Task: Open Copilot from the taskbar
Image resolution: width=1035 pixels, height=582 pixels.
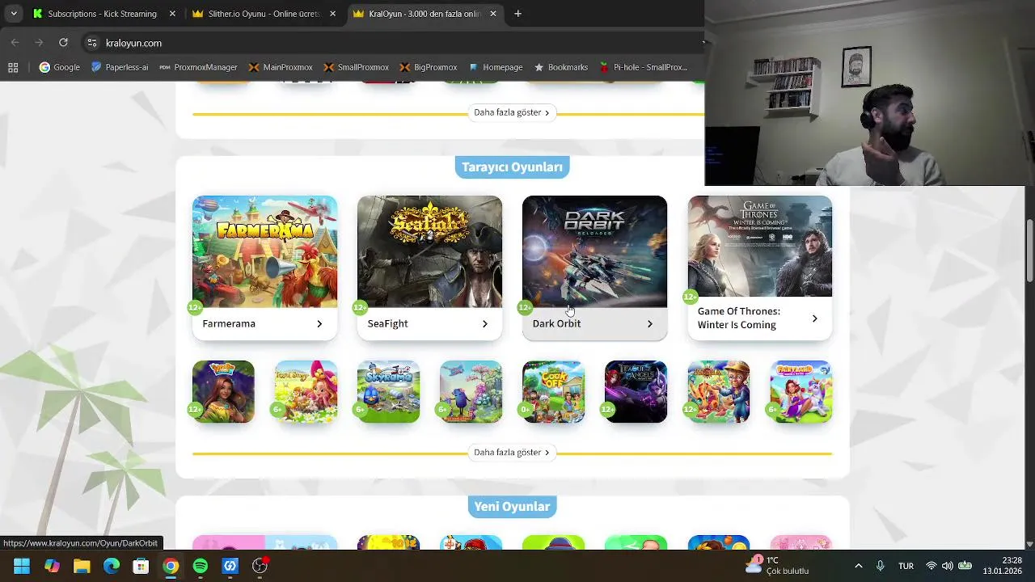Action: (52, 566)
